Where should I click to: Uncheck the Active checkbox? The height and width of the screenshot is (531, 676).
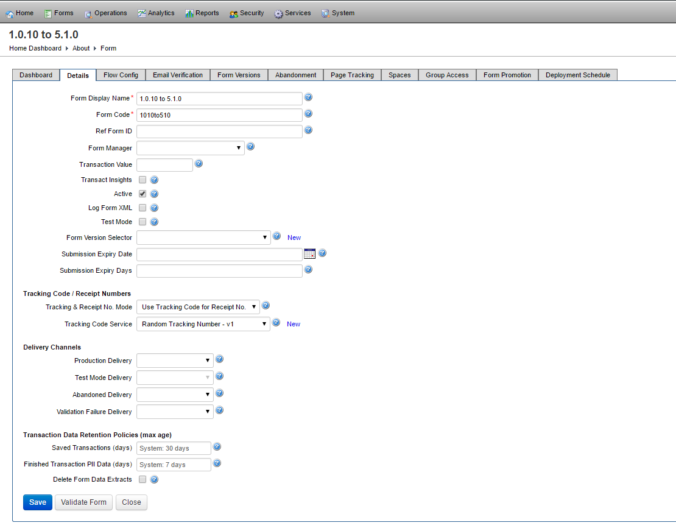point(141,194)
